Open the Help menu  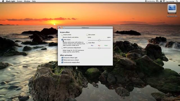point(34,1)
